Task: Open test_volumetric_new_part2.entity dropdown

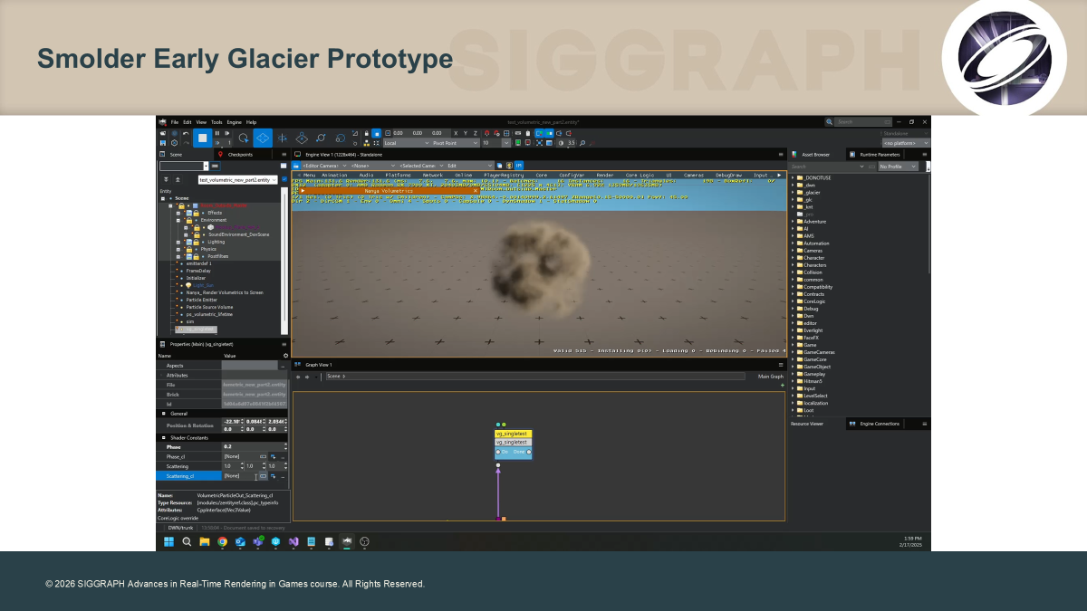Action: pos(238,180)
